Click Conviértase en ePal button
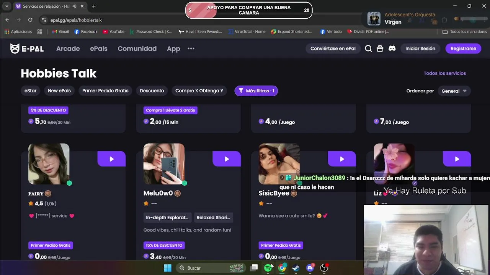 point(333,49)
